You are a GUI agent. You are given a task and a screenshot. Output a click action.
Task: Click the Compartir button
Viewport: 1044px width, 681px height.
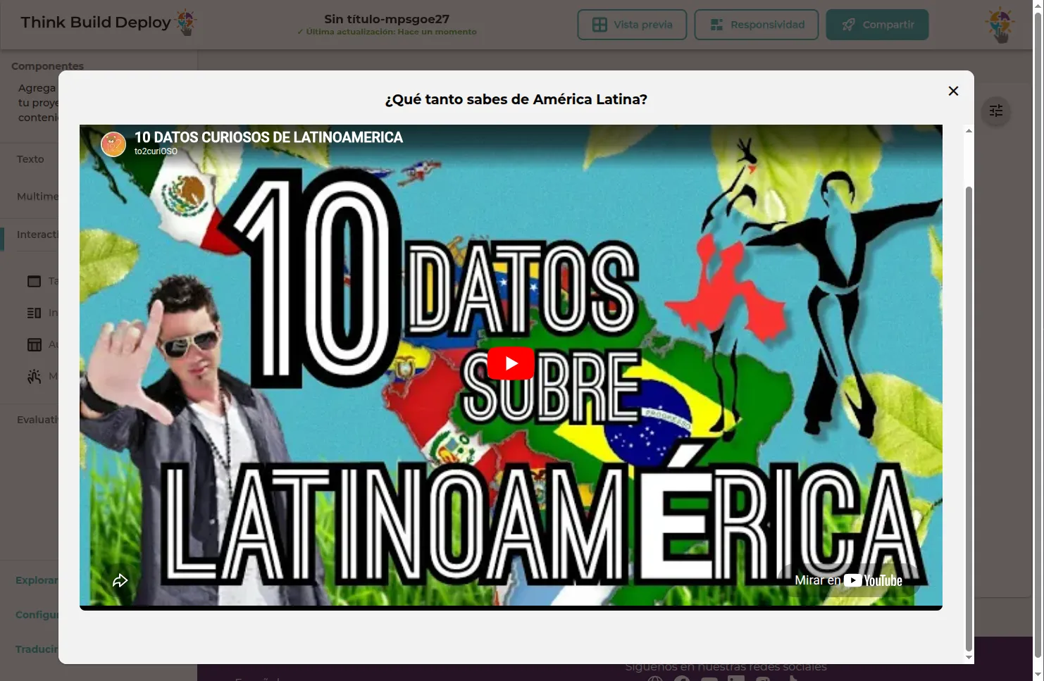point(877,25)
